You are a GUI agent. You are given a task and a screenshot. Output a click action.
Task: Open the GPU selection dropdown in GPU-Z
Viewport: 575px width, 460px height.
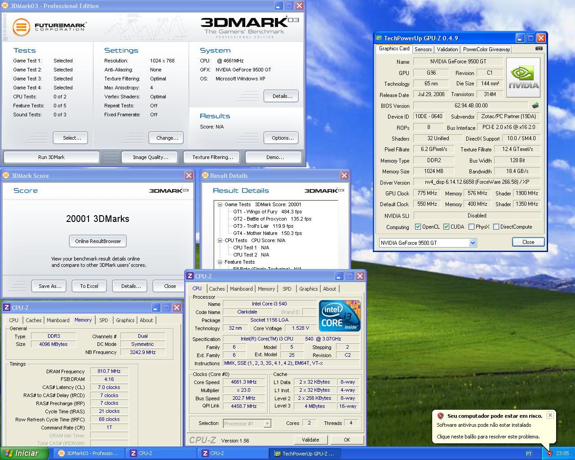coord(473,243)
